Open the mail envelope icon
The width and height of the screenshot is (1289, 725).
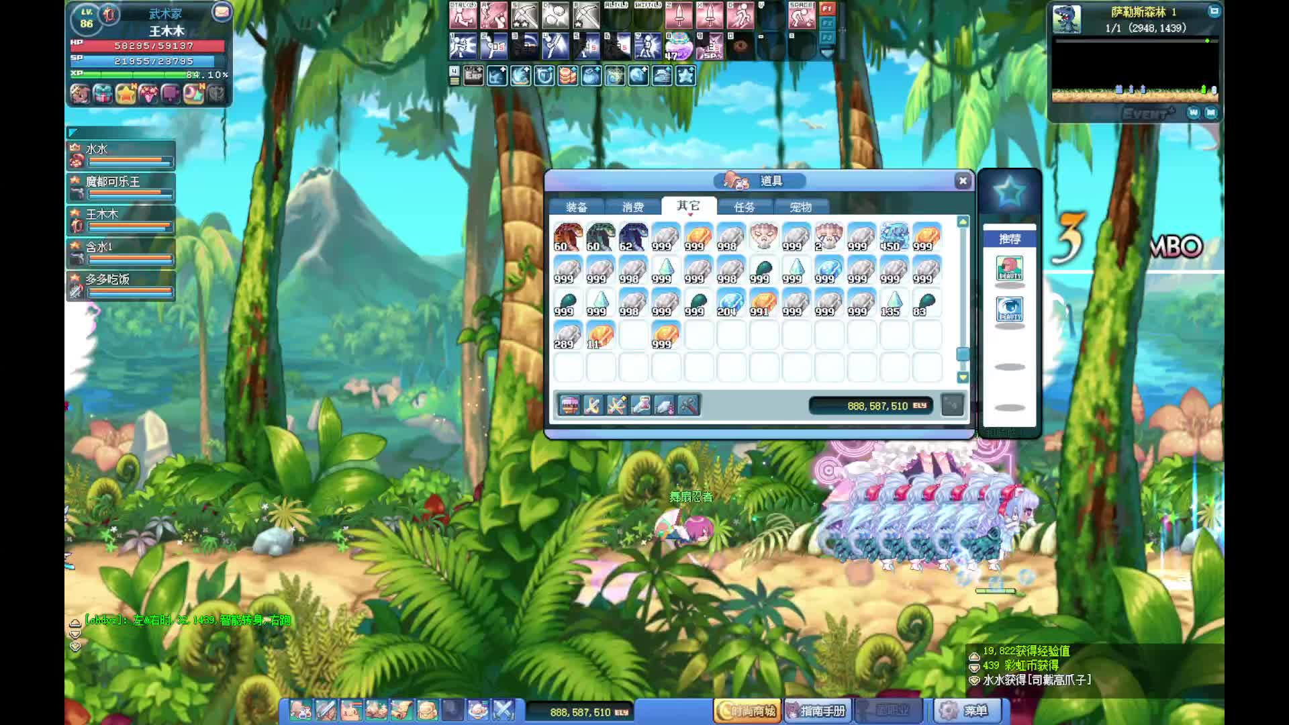(221, 12)
